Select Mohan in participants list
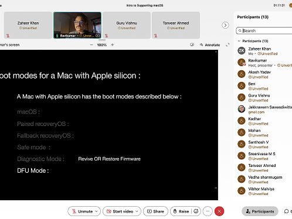This screenshot has width=292, height=219. pyautogui.click(x=264, y=133)
